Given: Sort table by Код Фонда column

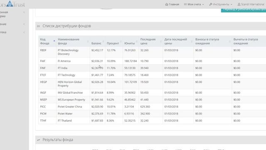Looking at the screenshot, I should (x=47, y=41).
